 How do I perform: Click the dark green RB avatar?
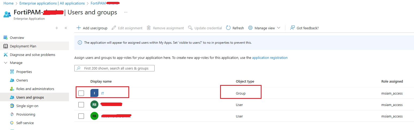[x=94, y=105]
